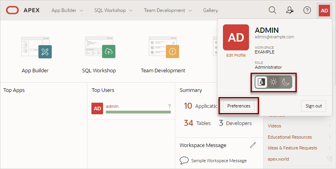
Task: Click the Workspace Message heading
Action: (x=203, y=145)
